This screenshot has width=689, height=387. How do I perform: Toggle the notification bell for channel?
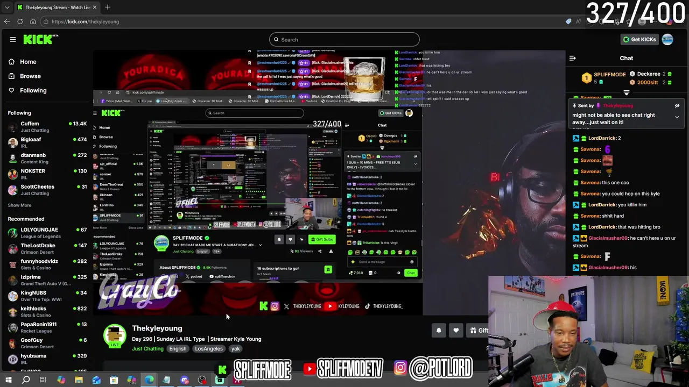click(439, 331)
